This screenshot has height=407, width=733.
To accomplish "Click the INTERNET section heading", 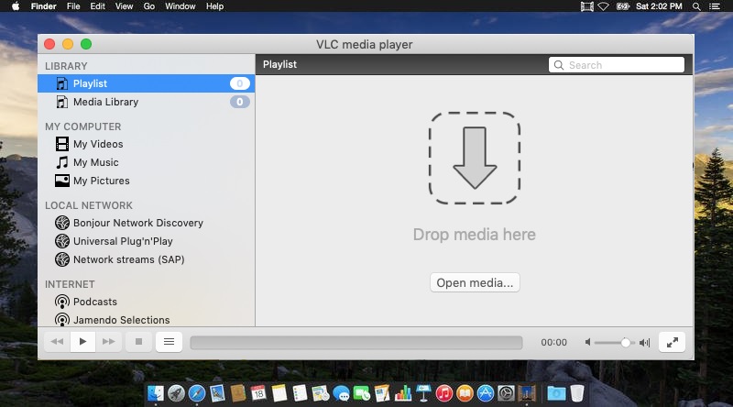I will coord(70,284).
